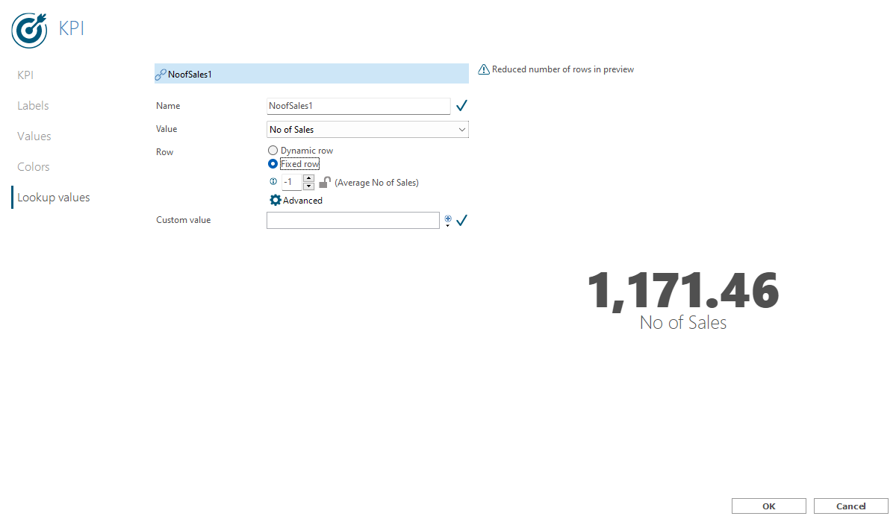Confirm dialog with OK button
This screenshot has height=522, width=896.
pyautogui.click(x=769, y=506)
